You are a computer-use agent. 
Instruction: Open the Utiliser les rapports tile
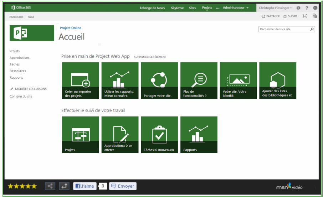(x=120, y=81)
